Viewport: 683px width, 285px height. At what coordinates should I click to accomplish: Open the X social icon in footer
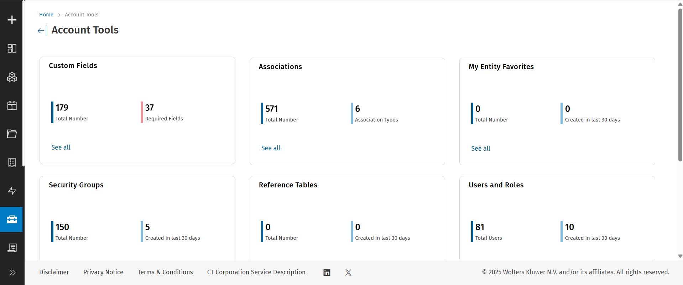pos(348,273)
